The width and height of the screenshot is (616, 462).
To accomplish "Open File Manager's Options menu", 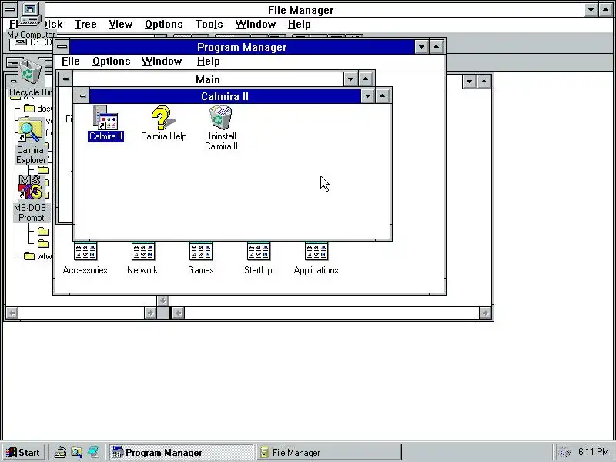I will [x=164, y=25].
